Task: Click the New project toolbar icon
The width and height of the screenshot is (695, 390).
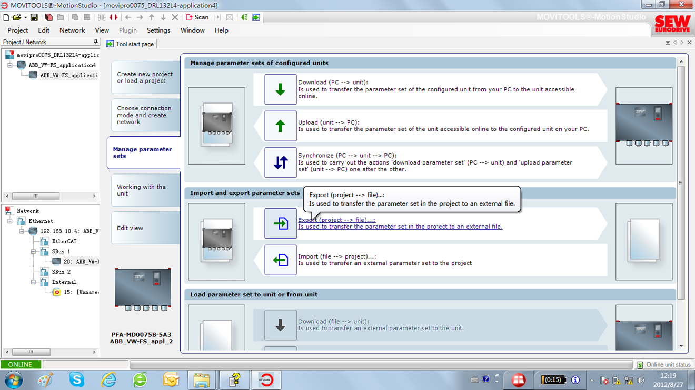Action: 6,17
